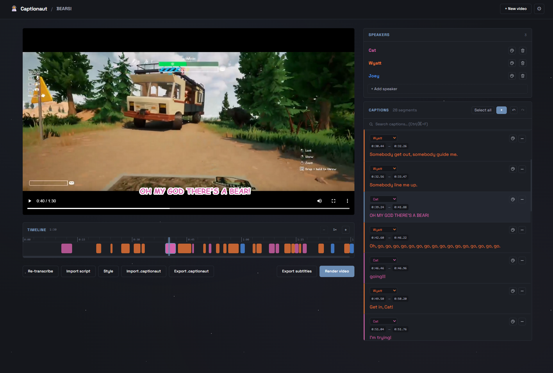Click Re-transcribe button
Viewport: 553px width, 373px height.
coord(40,271)
